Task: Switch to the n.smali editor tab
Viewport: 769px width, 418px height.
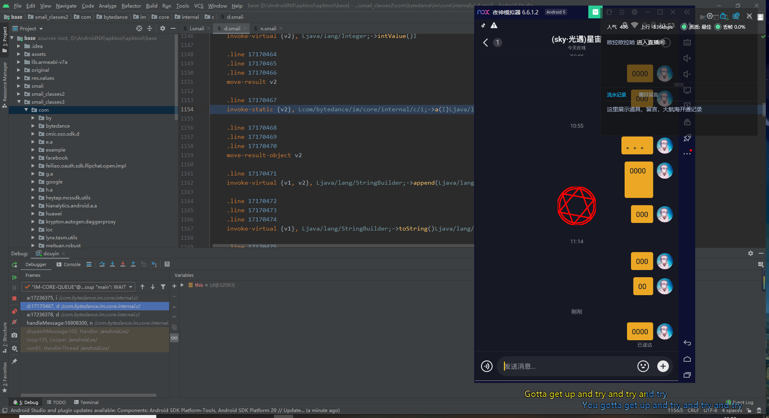Action: [x=268, y=28]
